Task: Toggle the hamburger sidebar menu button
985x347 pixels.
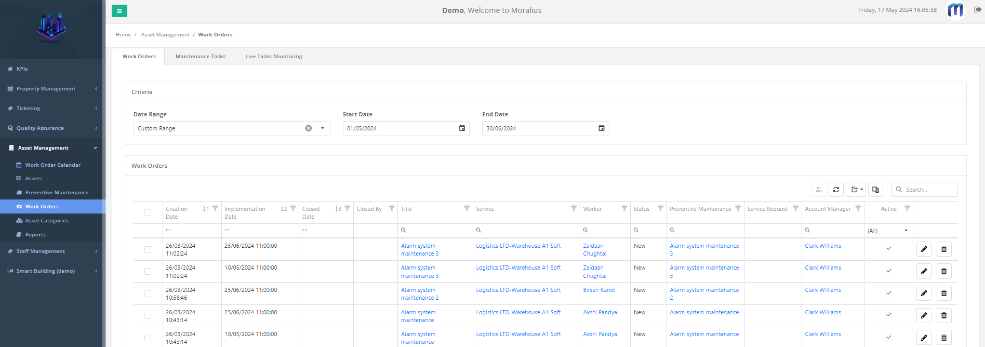Action: point(119,11)
